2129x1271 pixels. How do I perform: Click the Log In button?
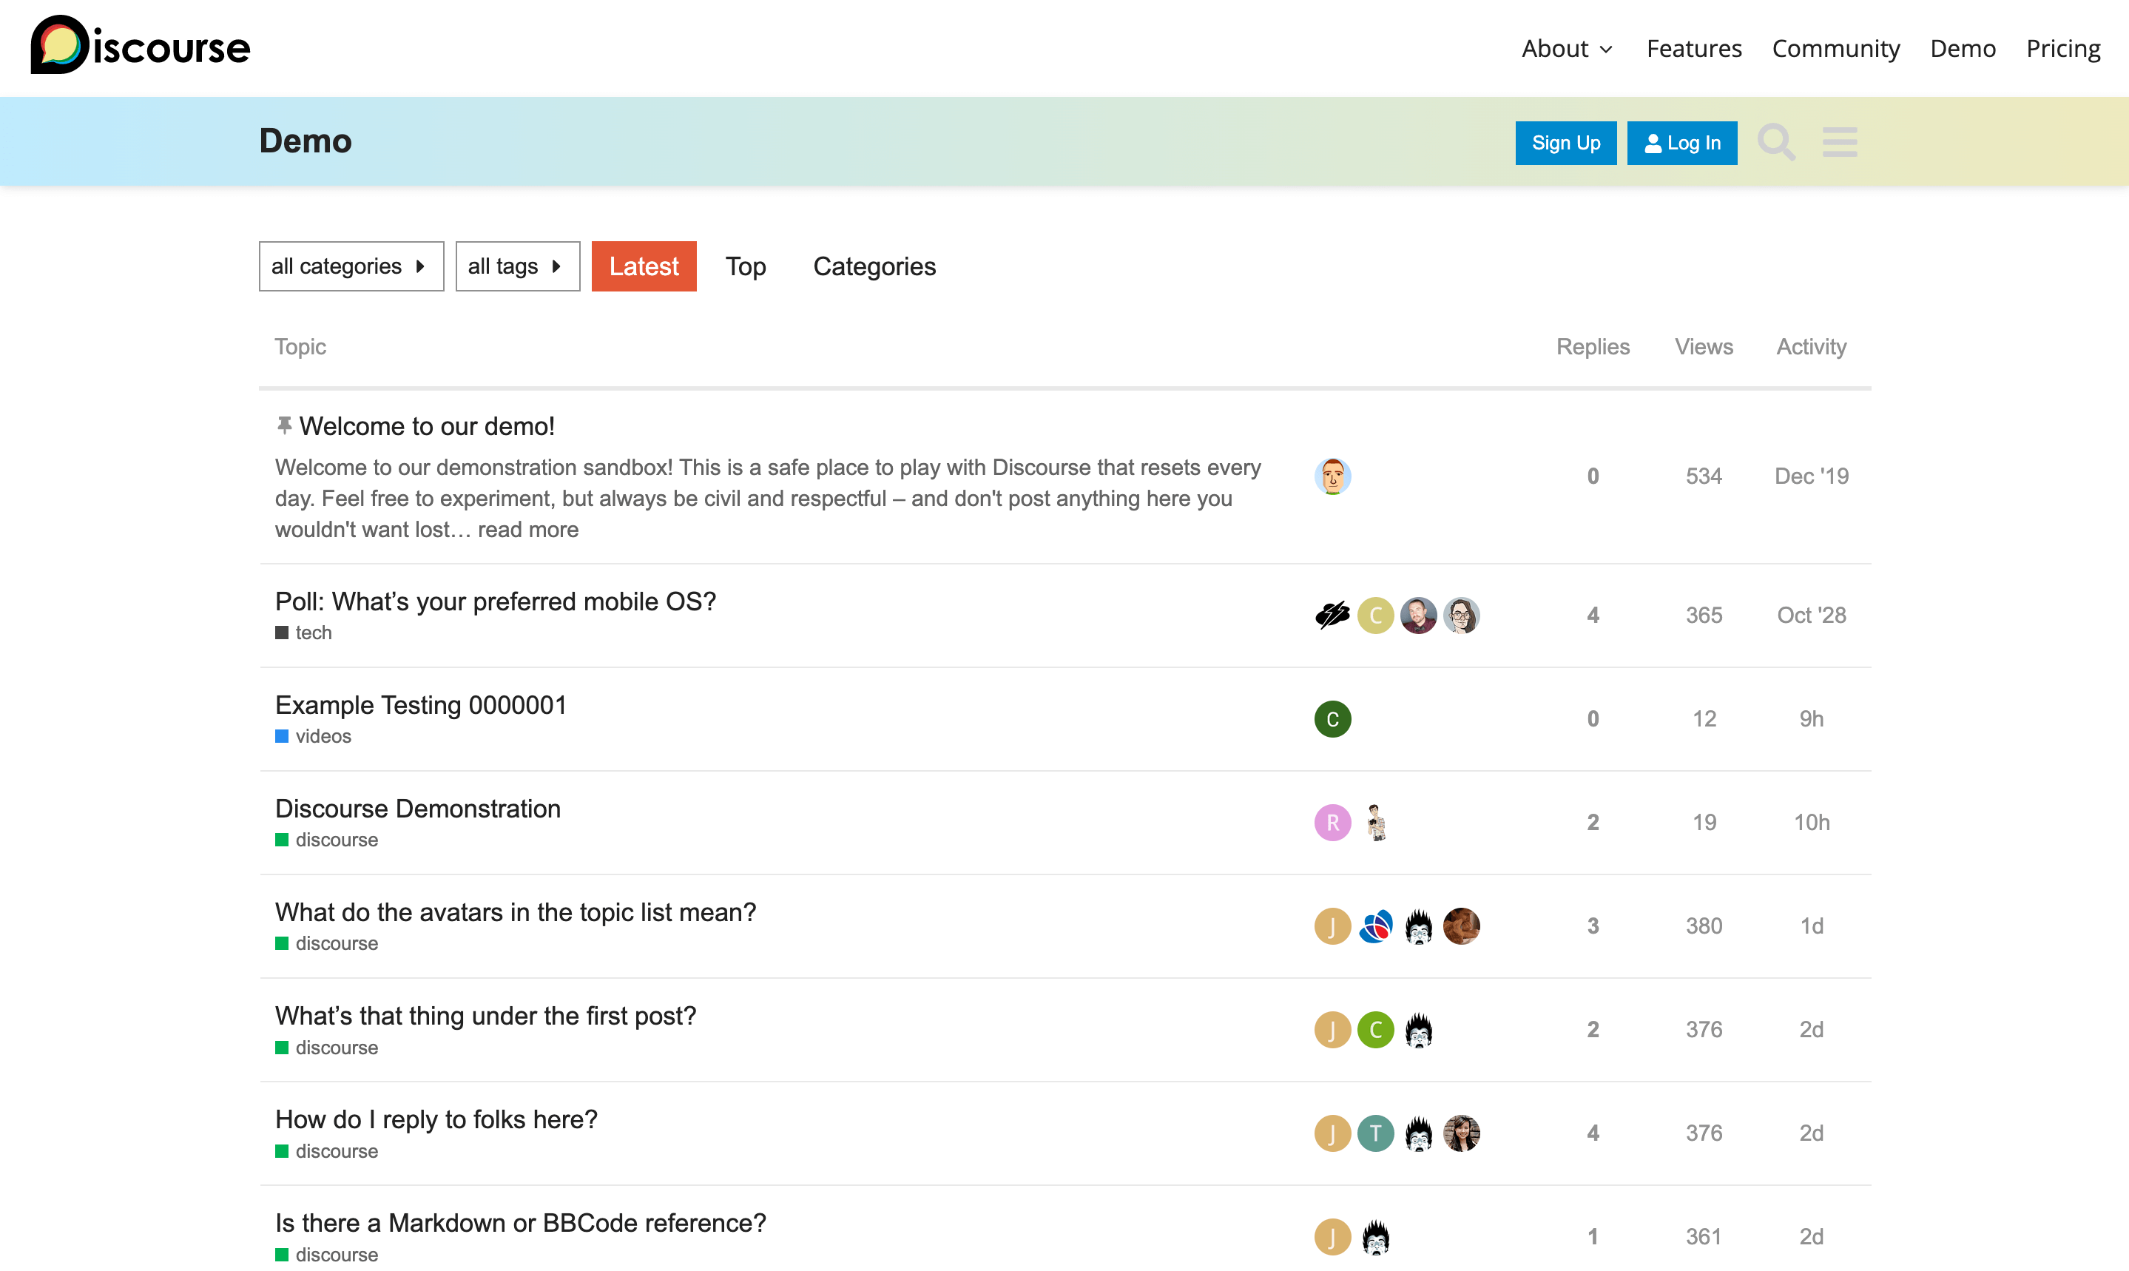pos(1682,143)
